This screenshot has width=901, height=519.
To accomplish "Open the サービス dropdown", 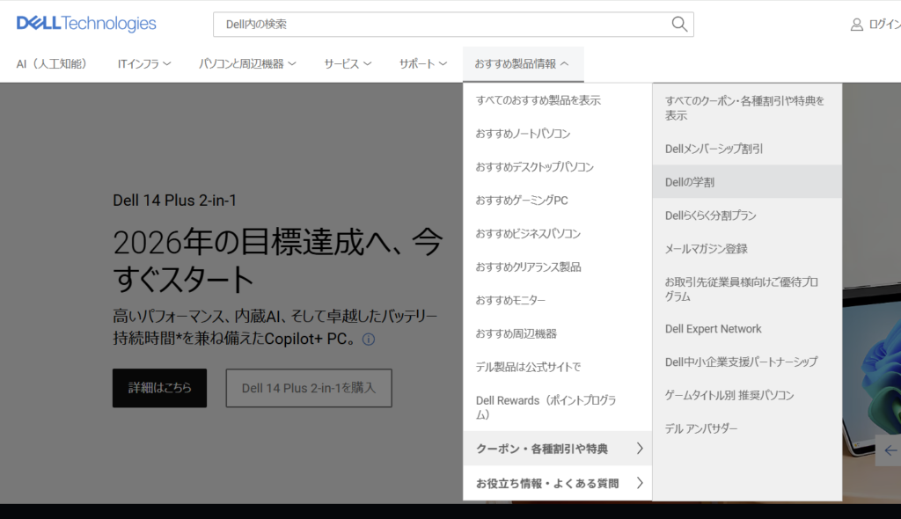I will click(x=348, y=63).
